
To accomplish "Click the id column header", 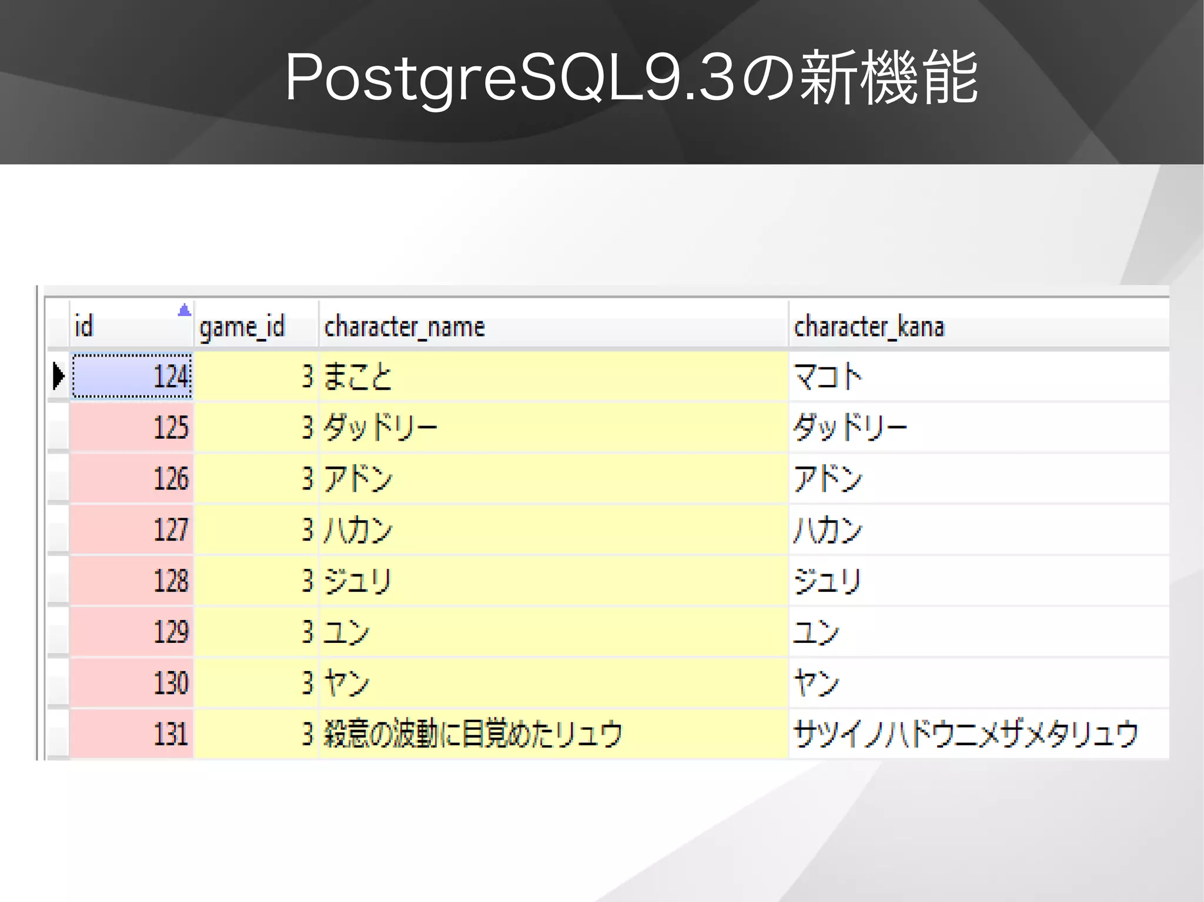I will [x=131, y=325].
